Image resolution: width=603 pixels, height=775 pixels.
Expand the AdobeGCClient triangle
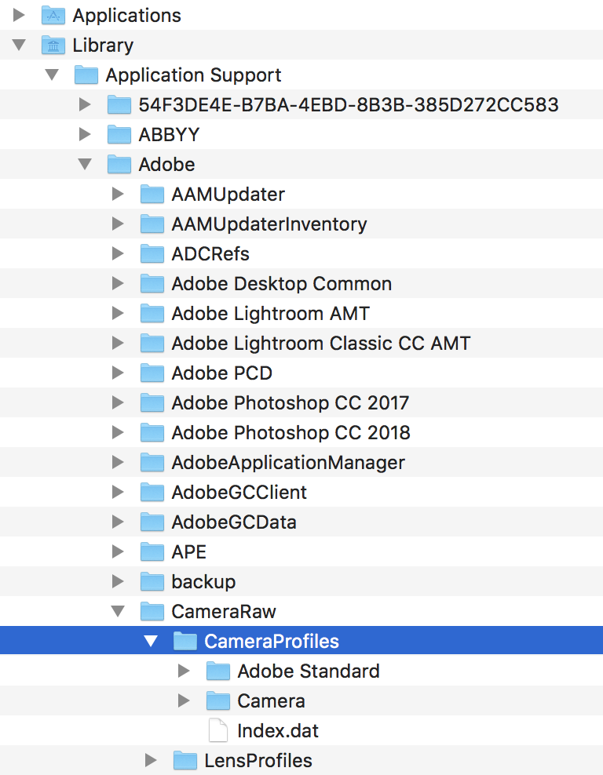(x=118, y=493)
